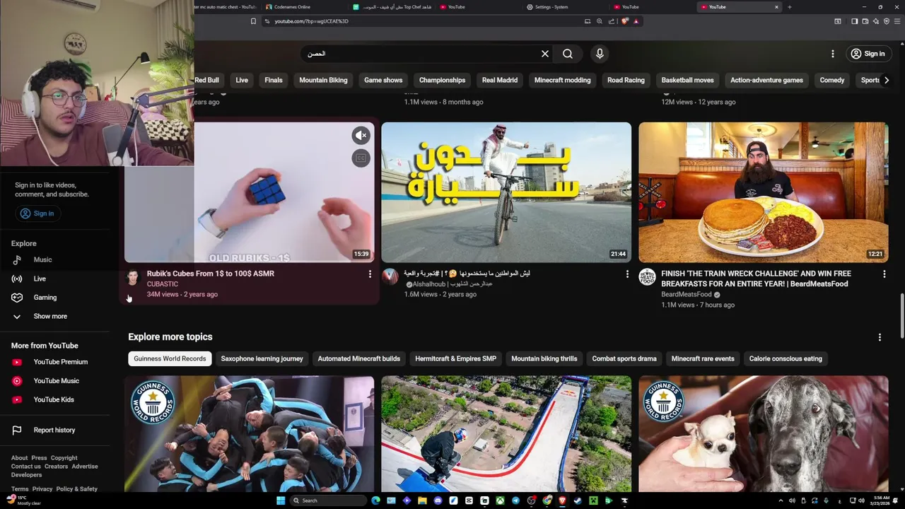Open BeardMeatsFood pancake breakfast thumbnail
This screenshot has width=905, height=509.
coord(764,192)
